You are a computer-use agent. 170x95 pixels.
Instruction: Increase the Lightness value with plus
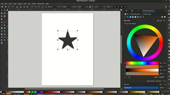coord(165,70)
